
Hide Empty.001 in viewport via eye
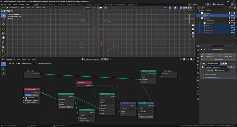pos(232,28)
